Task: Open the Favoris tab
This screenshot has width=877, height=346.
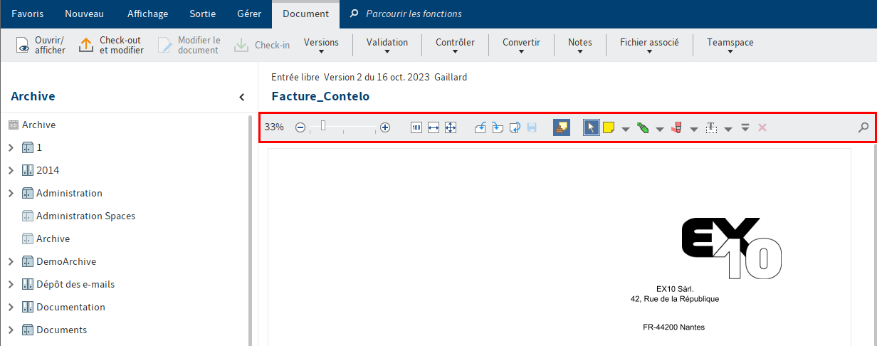Action: (x=27, y=14)
